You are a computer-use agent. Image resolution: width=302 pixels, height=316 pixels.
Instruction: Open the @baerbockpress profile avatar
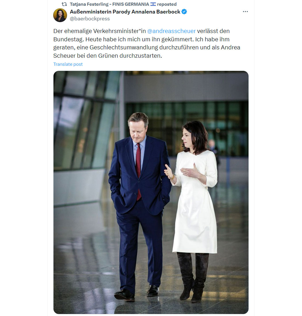point(60,15)
